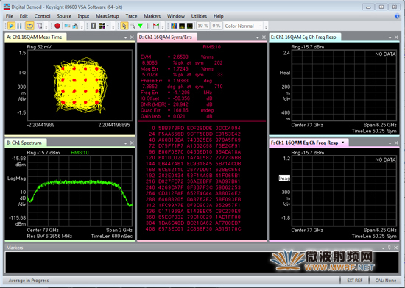The width and height of the screenshot is (405, 288).
Task: Open the Source menu
Action: point(64,16)
